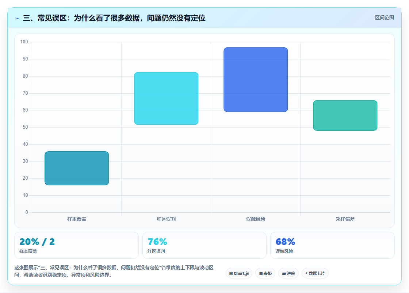Click the 100 y-axis tick label
Image resolution: width=409 pixels, height=293 pixels.
pos(24,42)
